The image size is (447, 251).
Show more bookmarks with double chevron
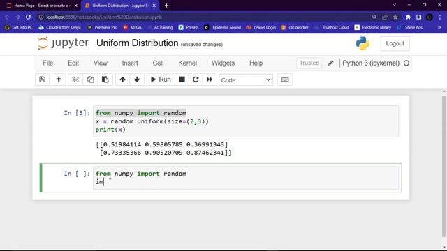click(439, 27)
